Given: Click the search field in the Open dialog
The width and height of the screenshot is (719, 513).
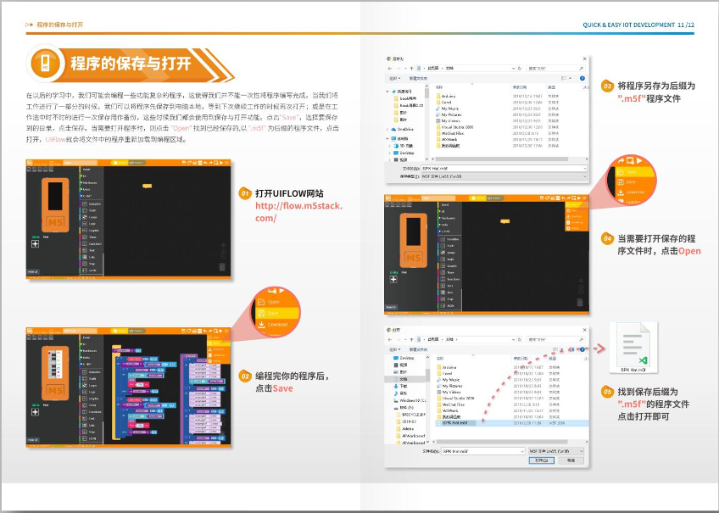Looking at the screenshot, I should 556,339.
